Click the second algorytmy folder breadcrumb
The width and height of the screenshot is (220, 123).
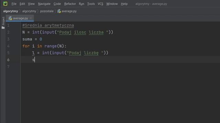(29, 11)
